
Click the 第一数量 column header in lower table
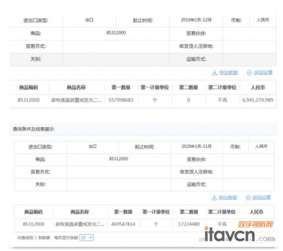click(123, 212)
